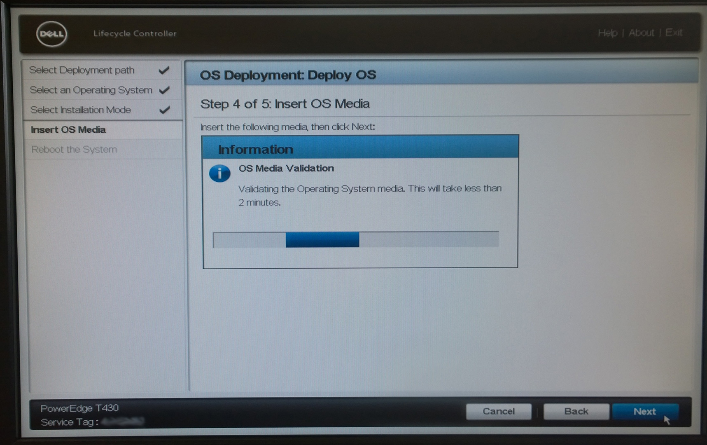The width and height of the screenshot is (707, 445).
Task: Click the OS Media Validation heading
Action: 286,168
